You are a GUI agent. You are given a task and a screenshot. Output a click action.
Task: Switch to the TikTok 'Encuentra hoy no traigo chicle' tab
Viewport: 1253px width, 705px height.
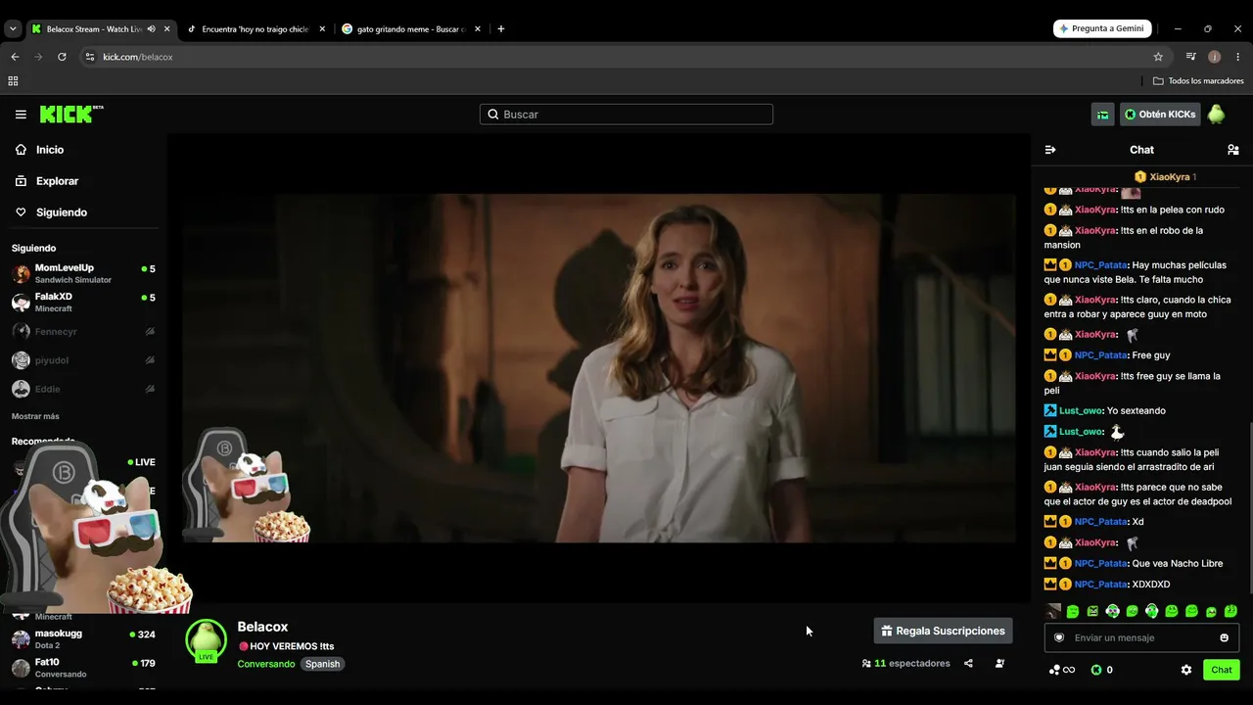(x=255, y=29)
